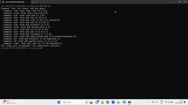Click line "command 'nm' from deb binutils"
The image size is (188, 105).
click(31, 39)
